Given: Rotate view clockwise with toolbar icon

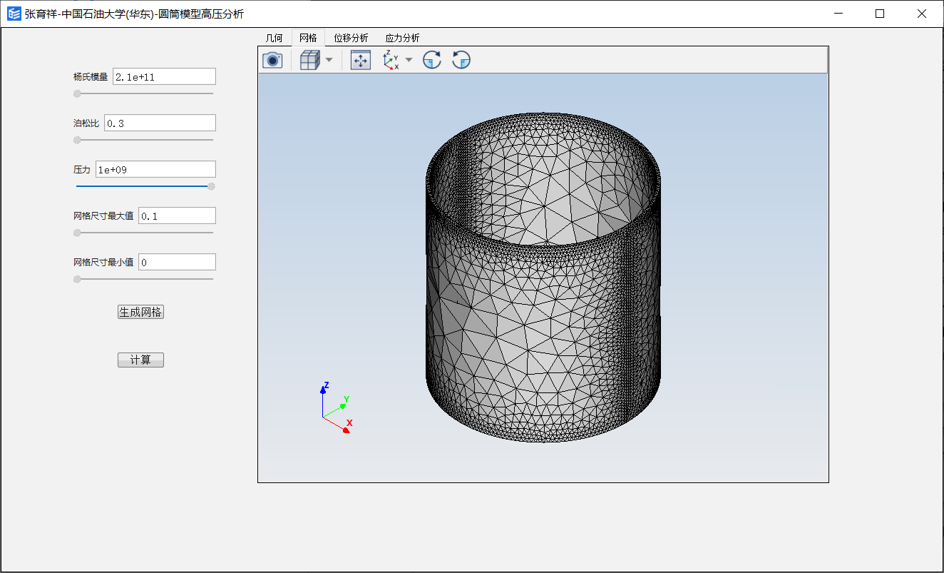Looking at the screenshot, I should click(432, 61).
